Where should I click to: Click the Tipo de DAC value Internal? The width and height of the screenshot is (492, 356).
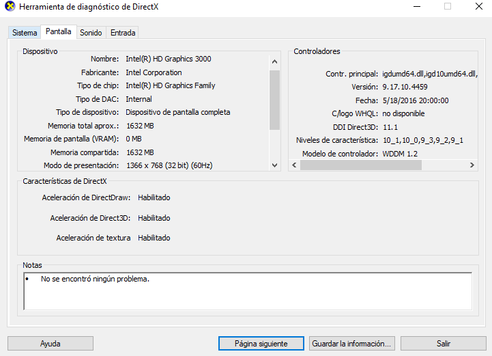pos(139,99)
